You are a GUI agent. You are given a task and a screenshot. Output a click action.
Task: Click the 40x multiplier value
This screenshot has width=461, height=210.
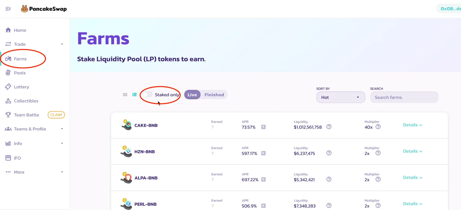pyautogui.click(x=369, y=127)
